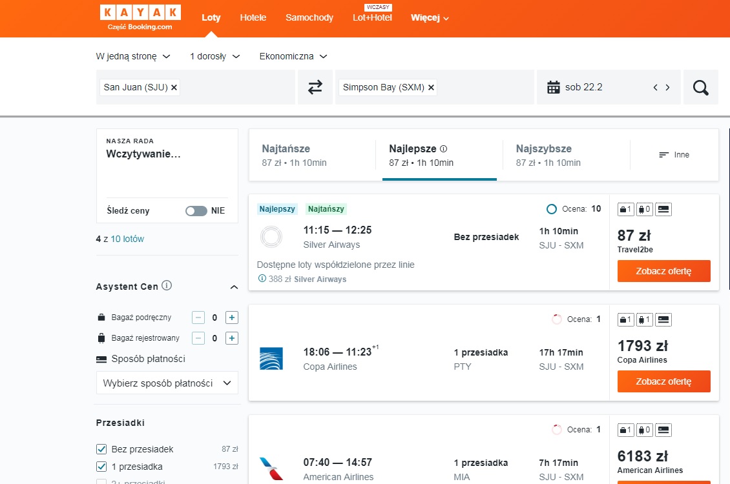Click the KAYAK logo
Viewport: 730px width, 484px height.
pos(140,17)
